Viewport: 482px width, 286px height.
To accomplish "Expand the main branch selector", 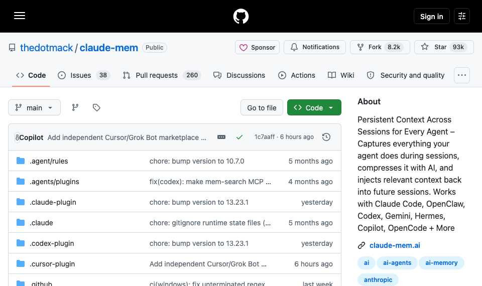I will [35, 107].
